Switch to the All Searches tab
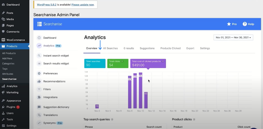 coord(110,48)
